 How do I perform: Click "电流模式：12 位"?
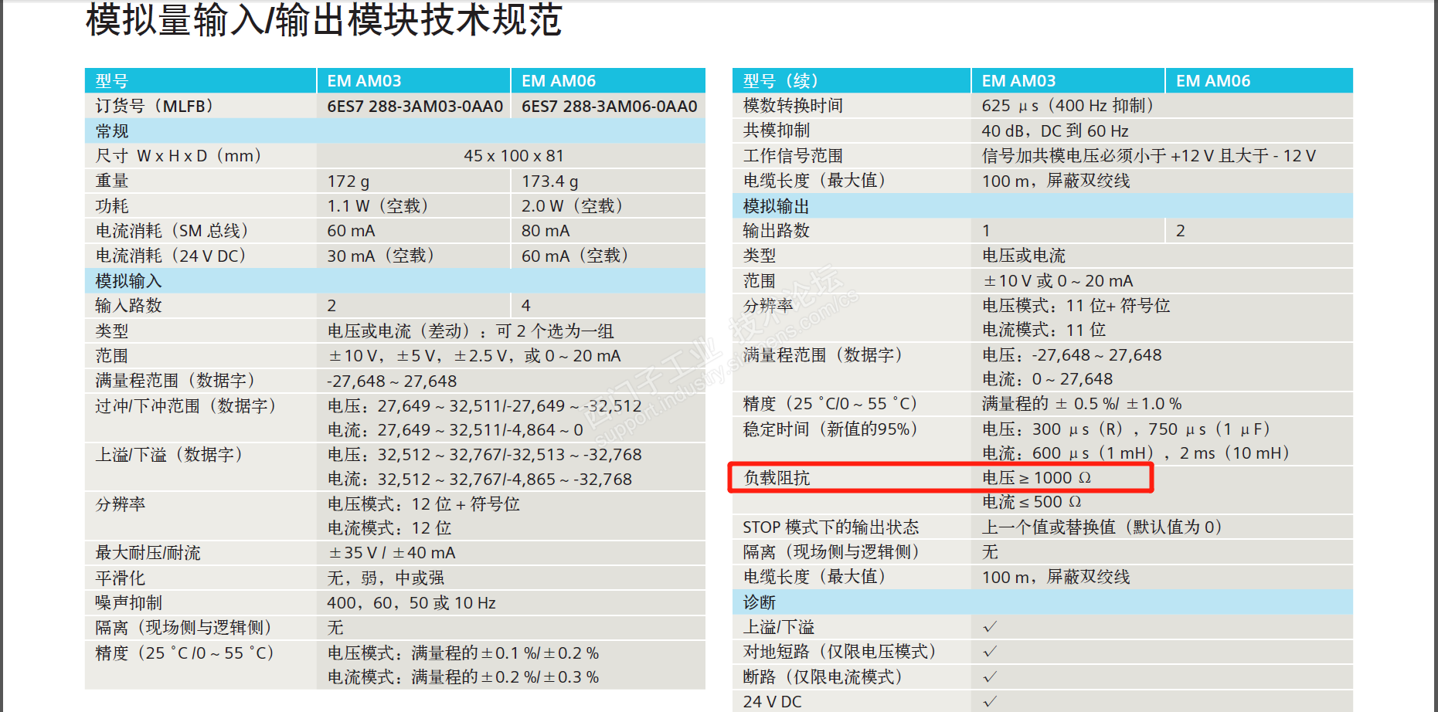[x=389, y=528]
